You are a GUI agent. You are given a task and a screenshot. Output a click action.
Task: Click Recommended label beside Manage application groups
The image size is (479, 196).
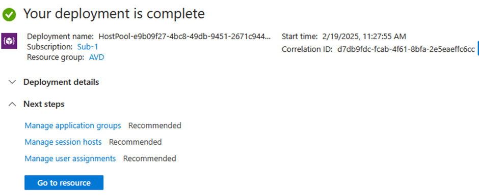pos(154,125)
